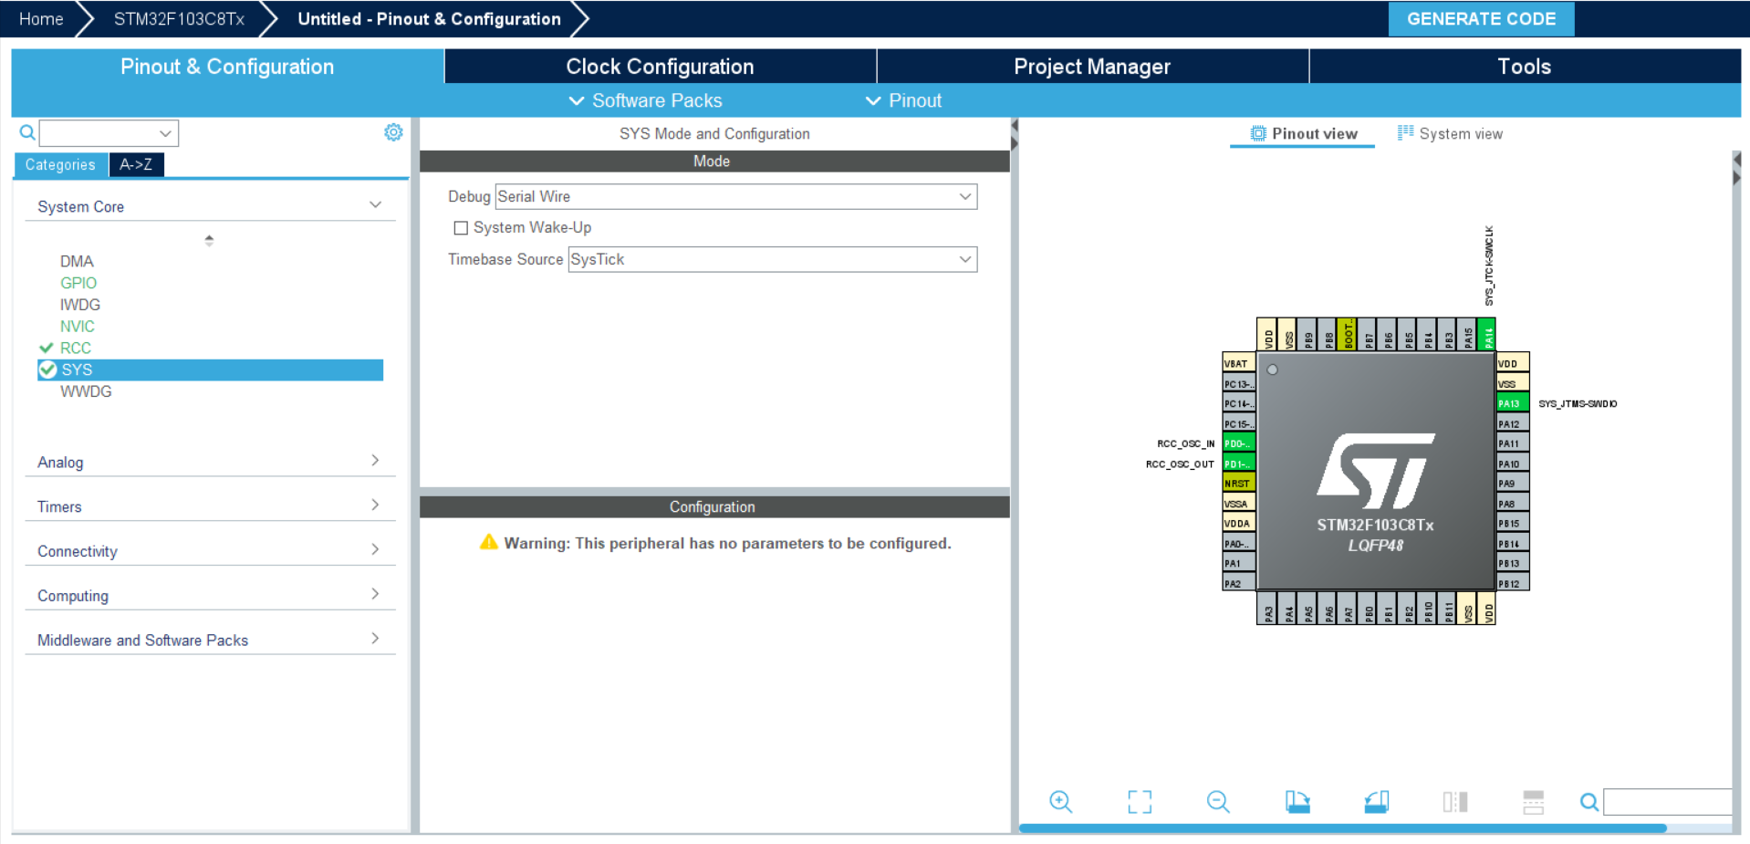Click the PA13 pin on the chip
Image resolution: width=1750 pixels, height=844 pixels.
coord(1512,403)
